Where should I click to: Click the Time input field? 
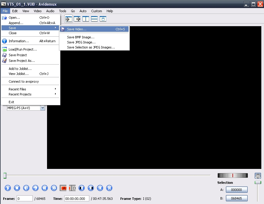77,198
